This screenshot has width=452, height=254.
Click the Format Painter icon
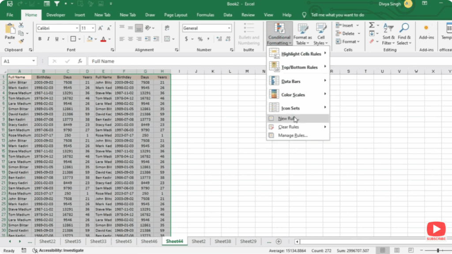pos(20,41)
